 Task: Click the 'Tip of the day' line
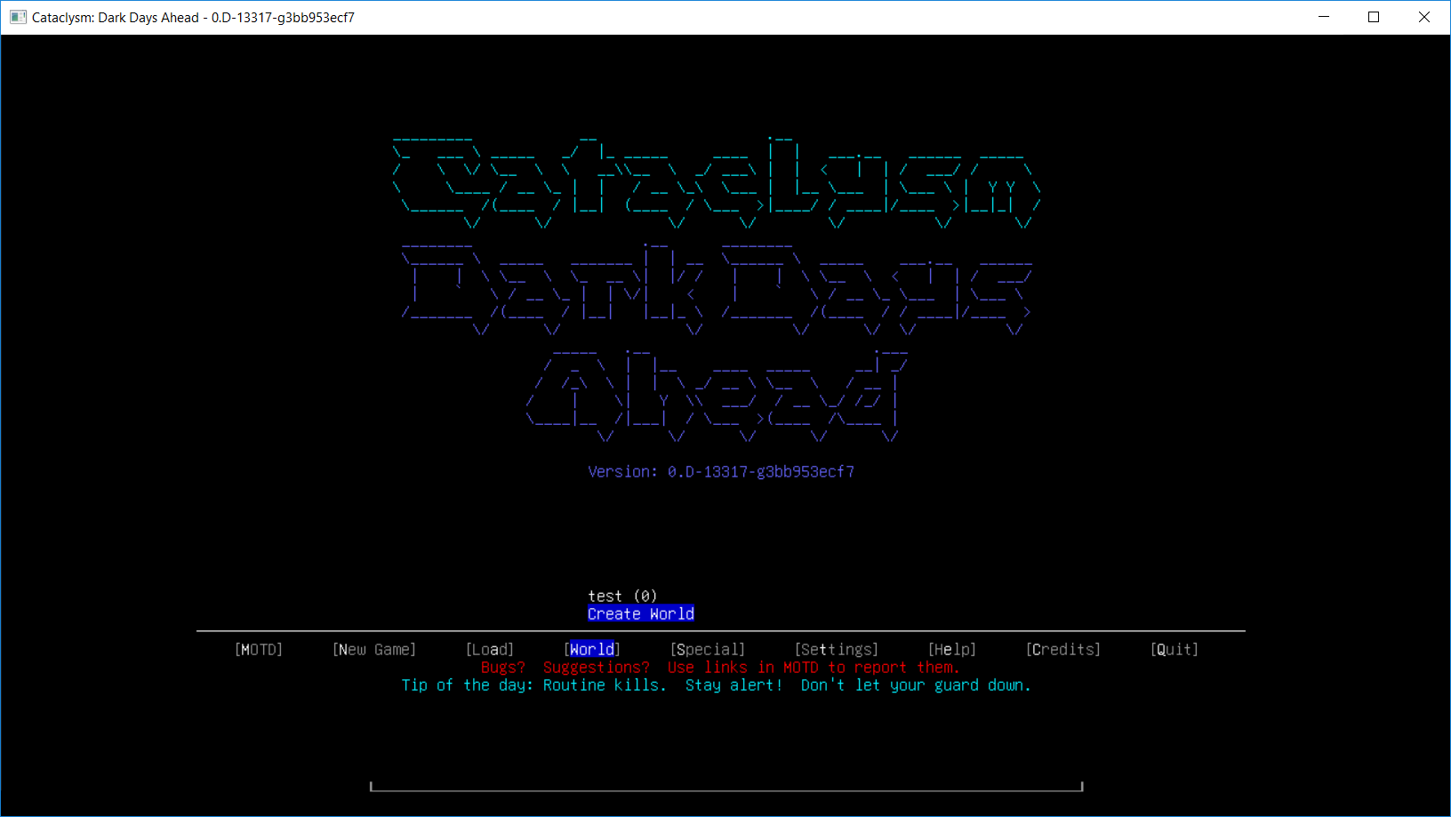pos(717,685)
